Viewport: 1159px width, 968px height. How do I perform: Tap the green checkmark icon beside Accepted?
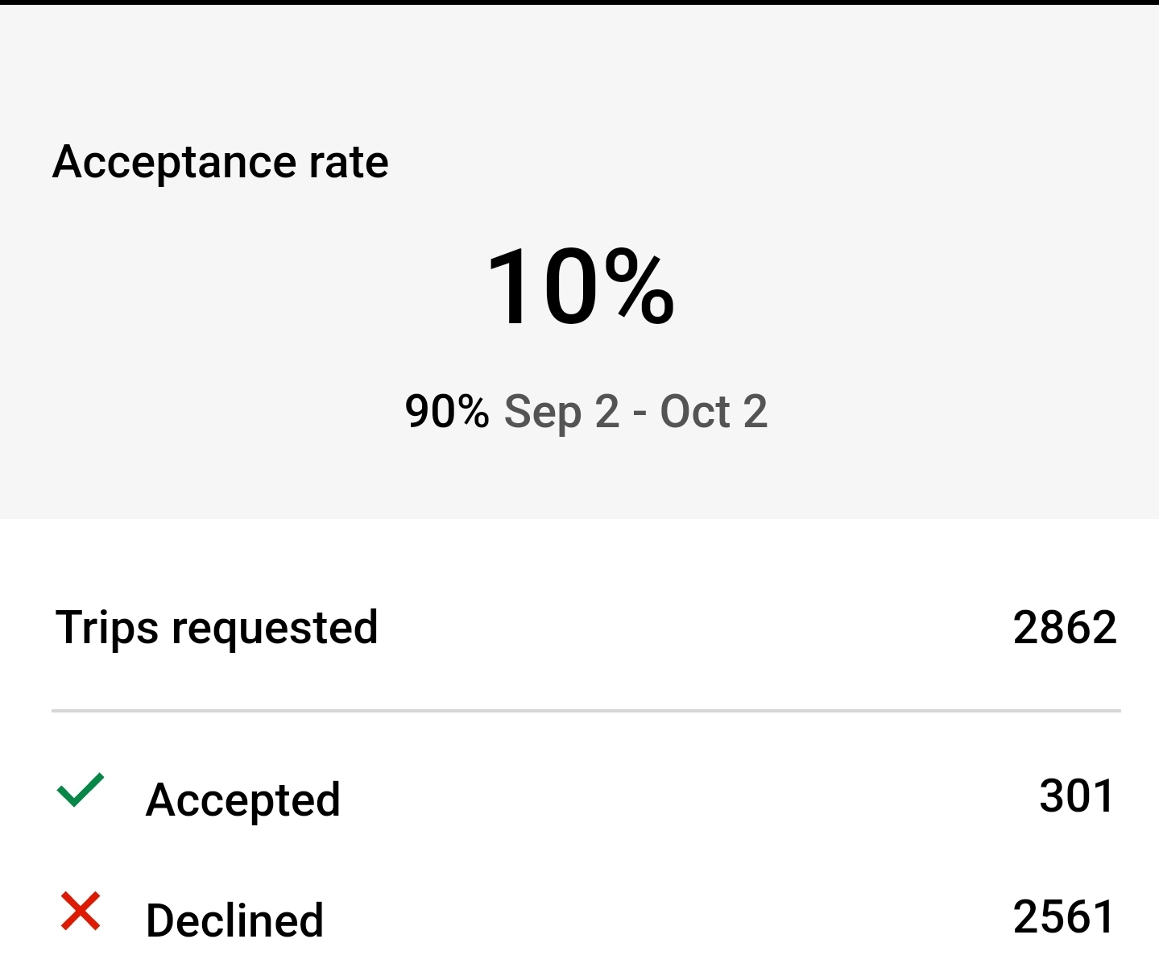coord(81,791)
